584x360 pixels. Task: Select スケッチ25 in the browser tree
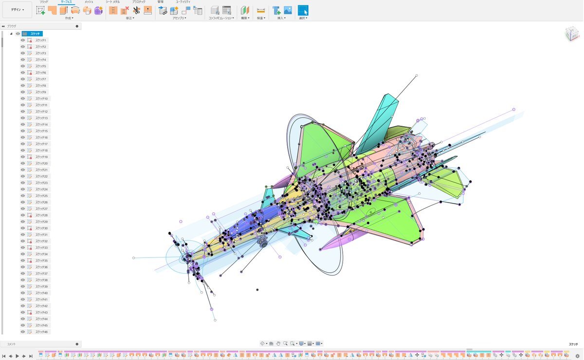click(41, 196)
